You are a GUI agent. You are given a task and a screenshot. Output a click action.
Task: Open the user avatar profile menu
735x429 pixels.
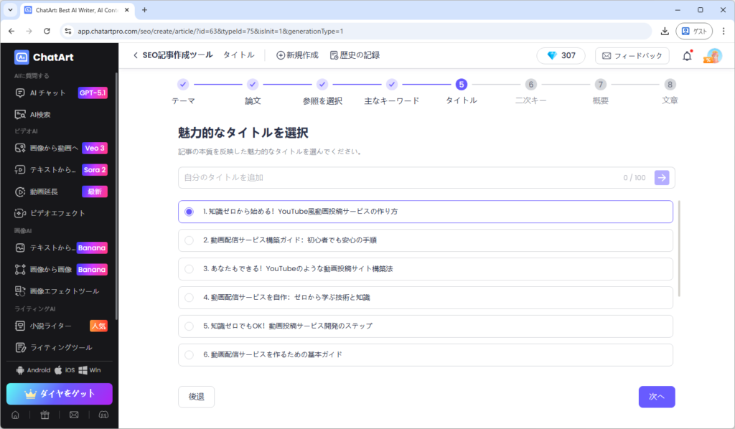[x=713, y=56]
